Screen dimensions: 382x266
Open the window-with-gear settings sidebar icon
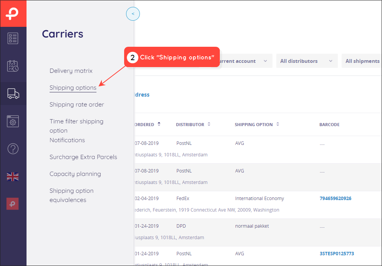click(13, 121)
